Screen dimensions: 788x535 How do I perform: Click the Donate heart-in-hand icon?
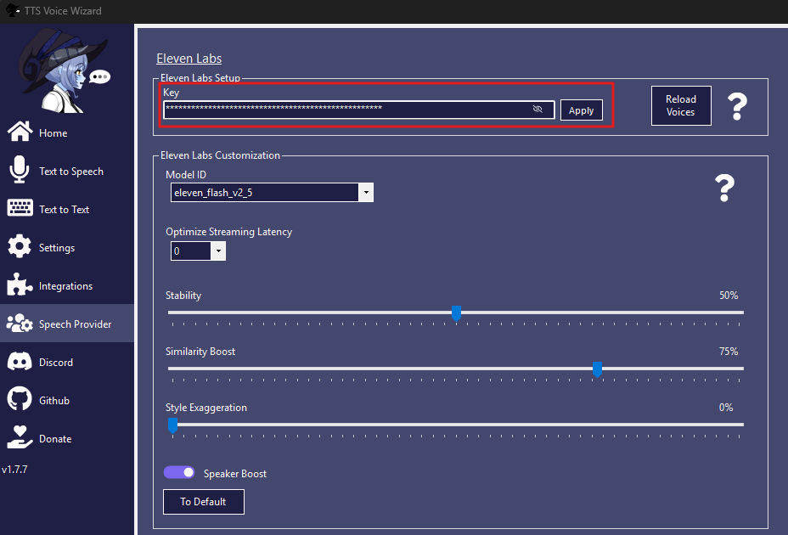point(20,437)
